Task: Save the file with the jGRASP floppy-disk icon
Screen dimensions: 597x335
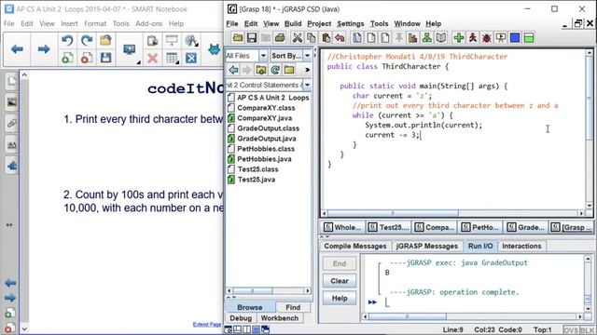Action: (x=252, y=37)
